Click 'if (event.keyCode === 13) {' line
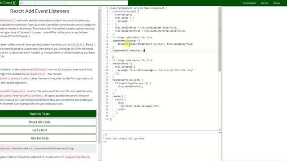 coord(133,83)
